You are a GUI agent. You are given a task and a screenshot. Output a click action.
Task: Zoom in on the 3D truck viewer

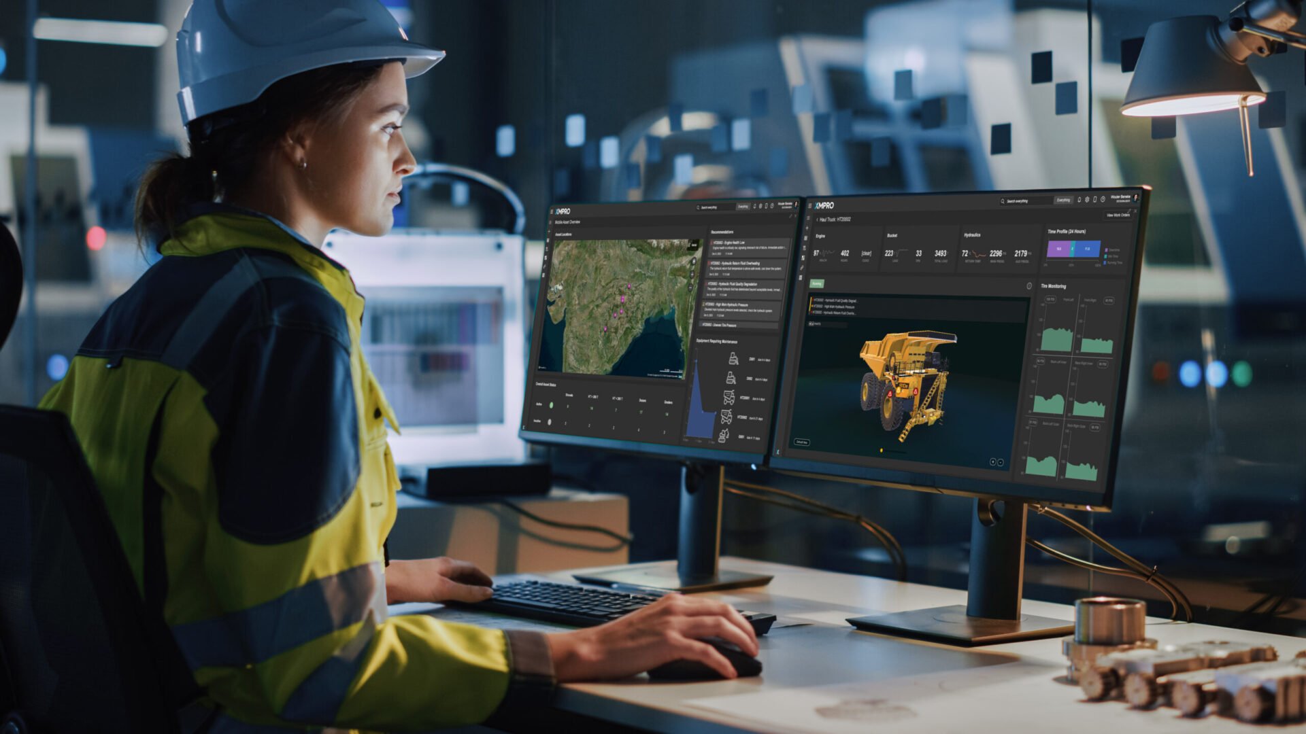(993, 462)
